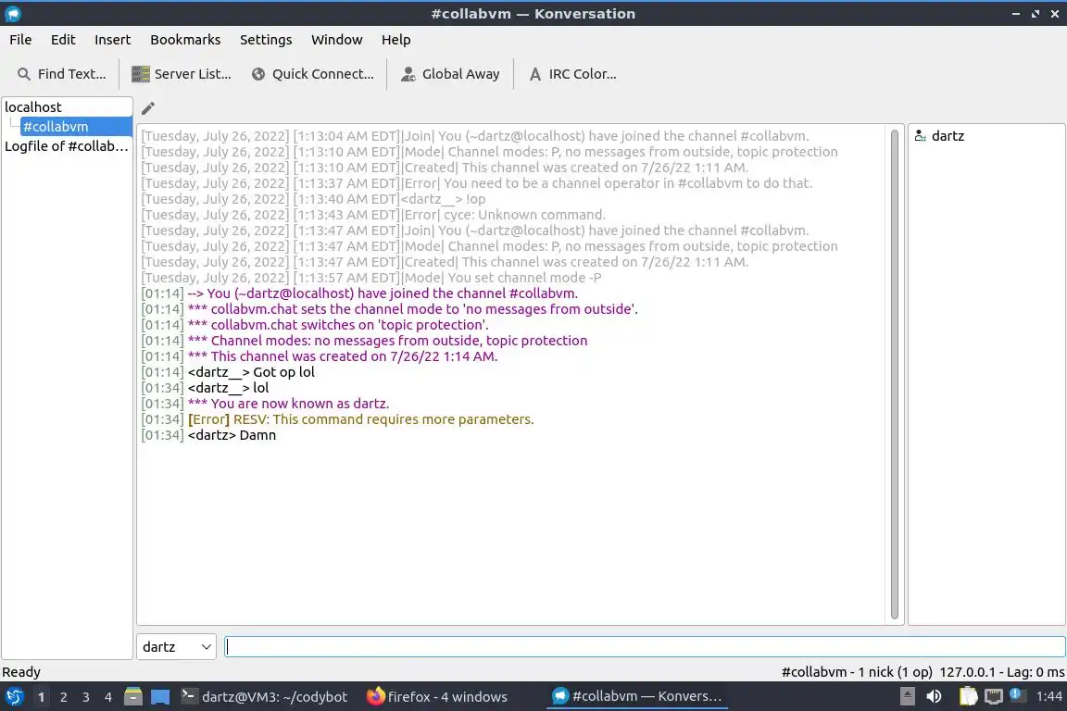The height and width of the screenshot is (711, 1067).
Task: Click the '<dartz> Damn' message line
Action: coord(208,435)
